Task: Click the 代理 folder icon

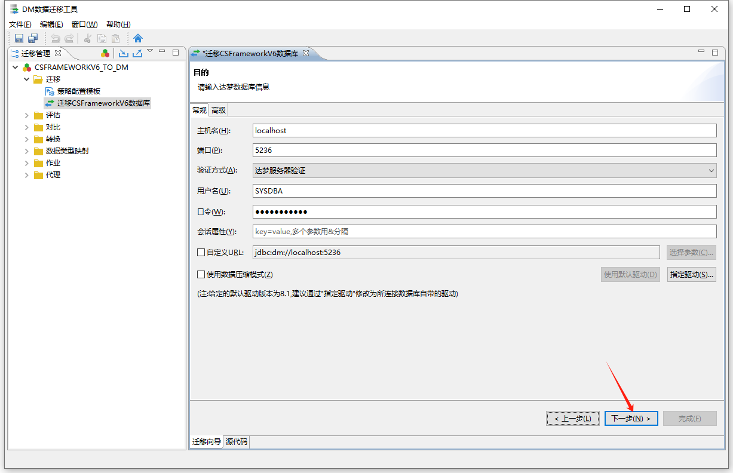Action: tap(38, 175)
